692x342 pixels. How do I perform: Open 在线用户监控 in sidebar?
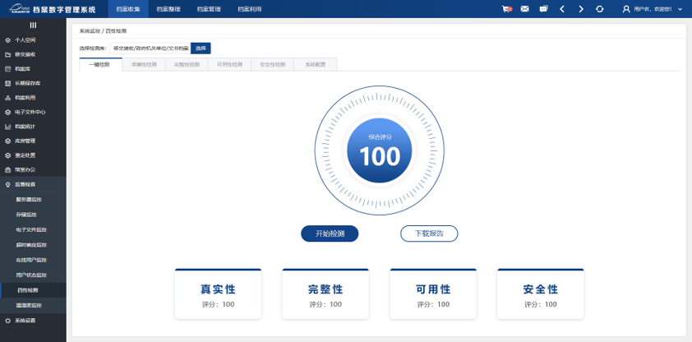(x=33, y=260)
